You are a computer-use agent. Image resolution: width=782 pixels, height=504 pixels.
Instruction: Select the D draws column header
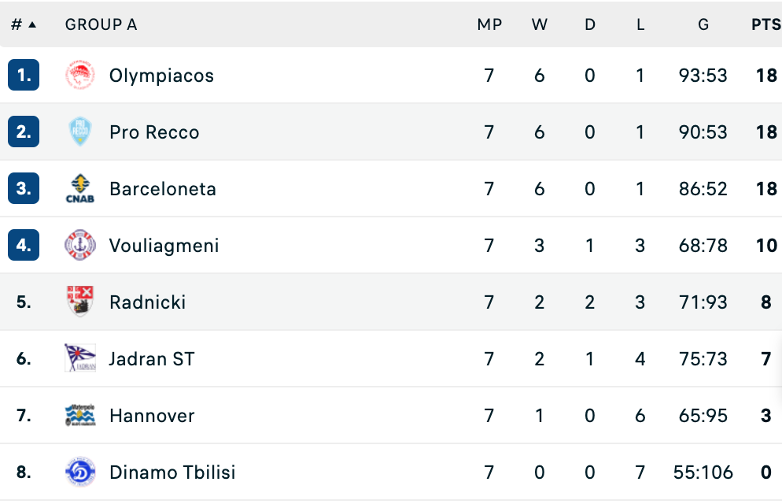[x=590, y=24]
